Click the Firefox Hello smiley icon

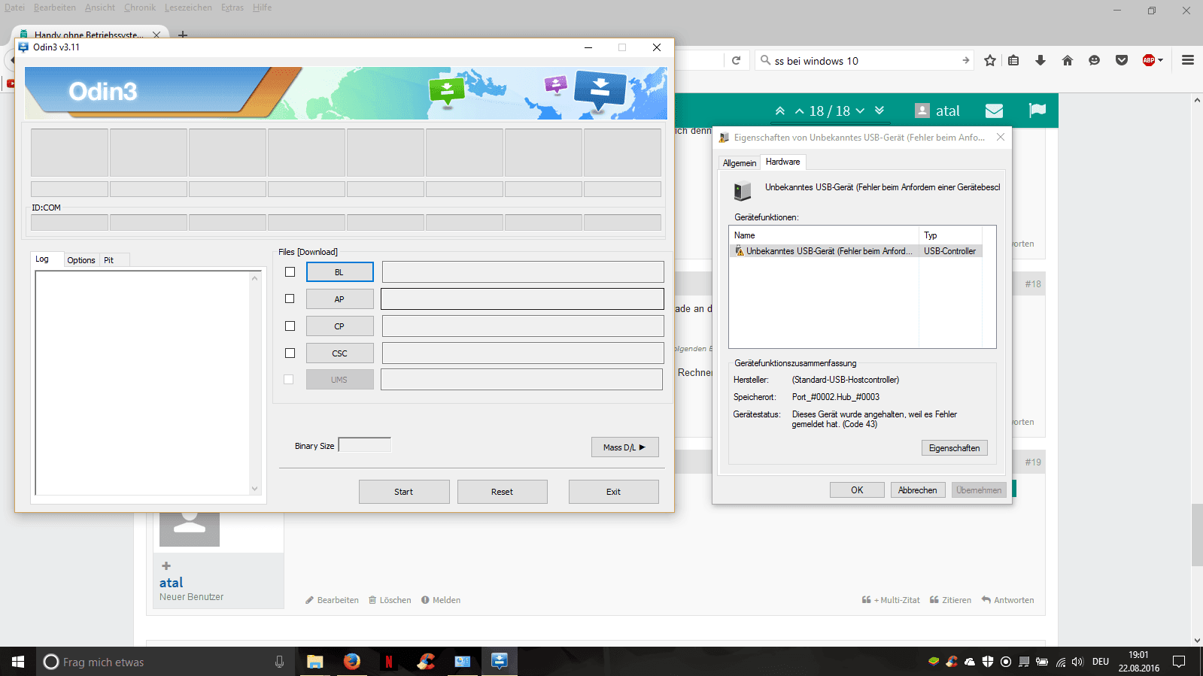click(x=1095, y=61)
